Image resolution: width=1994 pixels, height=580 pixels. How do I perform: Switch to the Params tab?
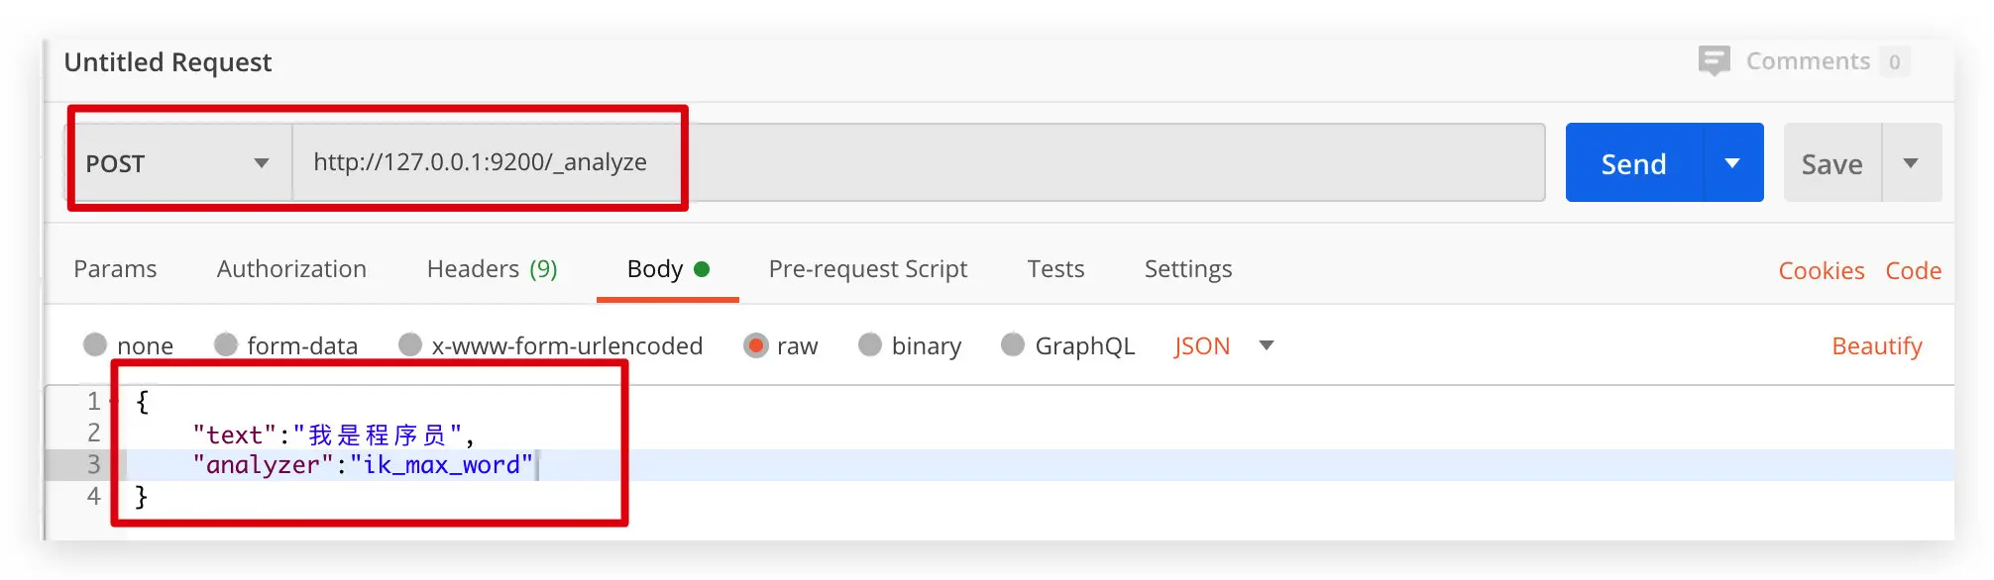click(115, 269)
